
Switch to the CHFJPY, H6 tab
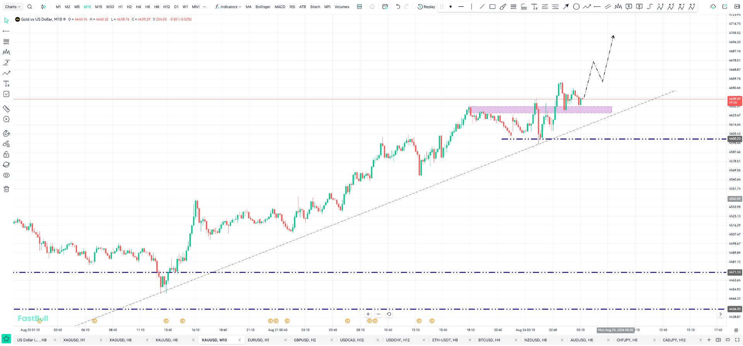[627, 340]
